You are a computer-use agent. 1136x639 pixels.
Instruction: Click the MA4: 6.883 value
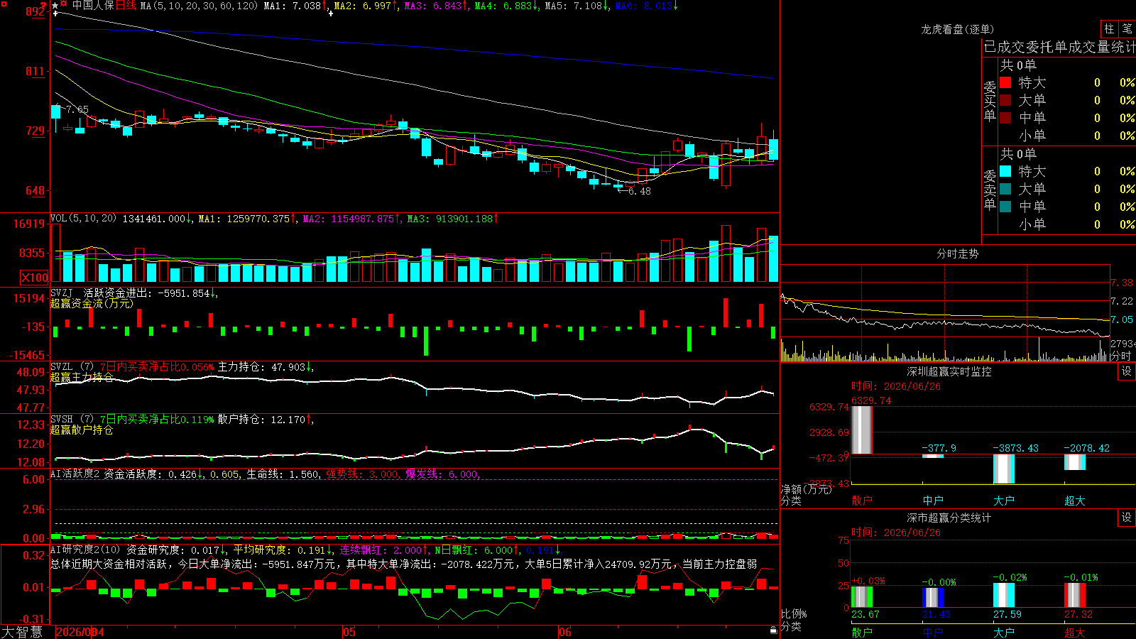pos(506,6)
